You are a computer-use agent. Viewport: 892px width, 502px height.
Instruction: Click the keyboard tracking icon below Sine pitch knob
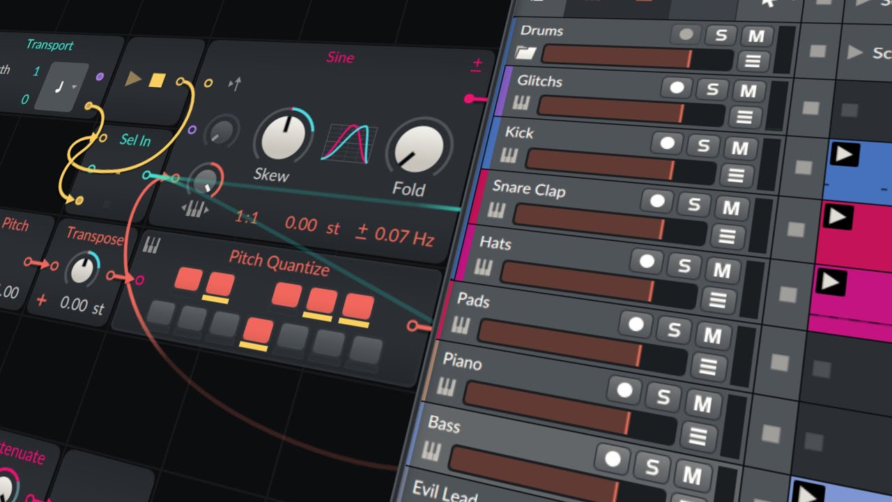coord(194,208)
